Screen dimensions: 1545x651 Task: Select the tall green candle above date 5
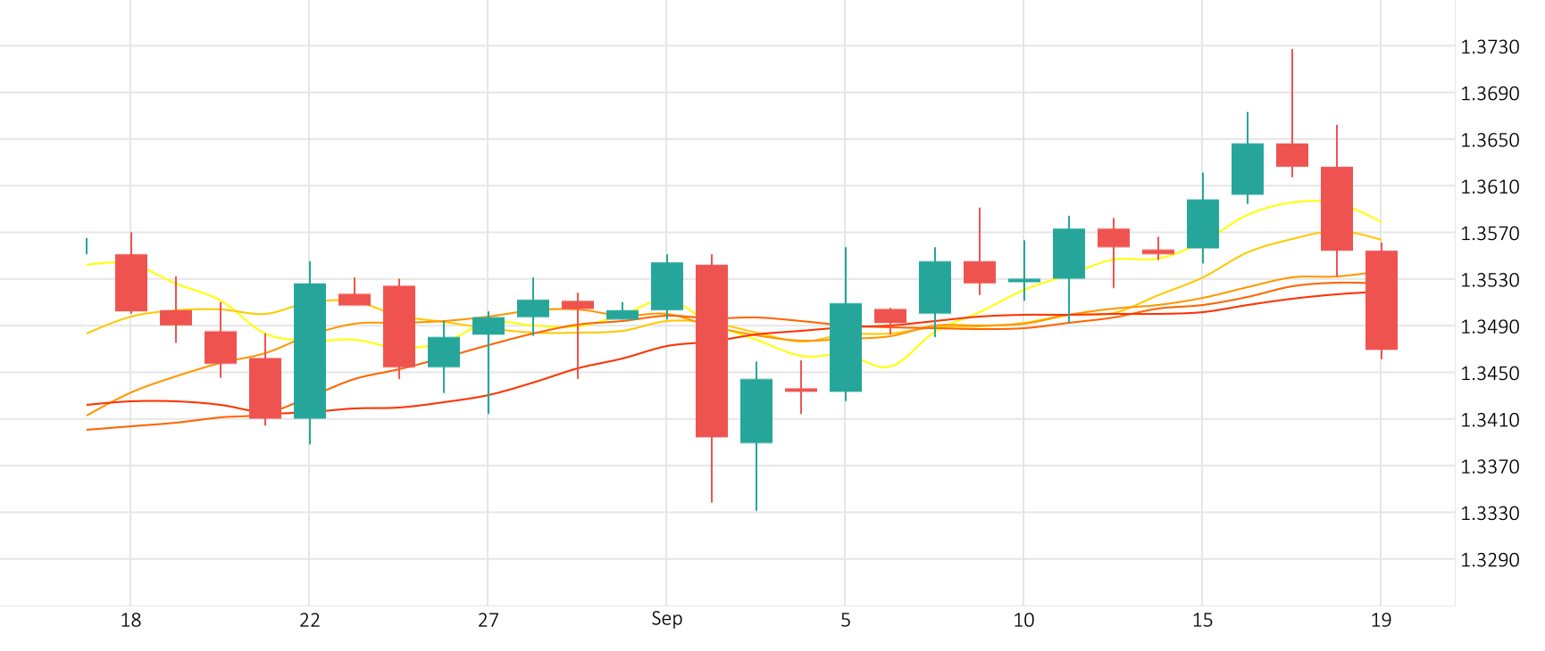(846, 347)
